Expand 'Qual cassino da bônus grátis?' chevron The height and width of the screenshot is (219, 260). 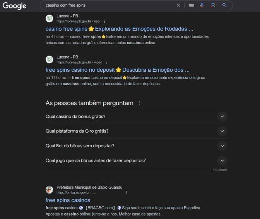pos(222,117)
